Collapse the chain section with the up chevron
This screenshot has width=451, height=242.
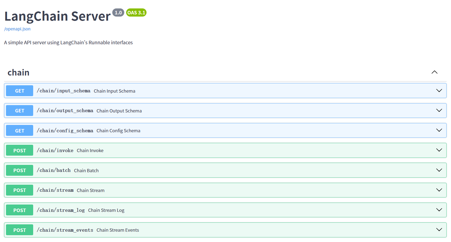pos(434,72)
